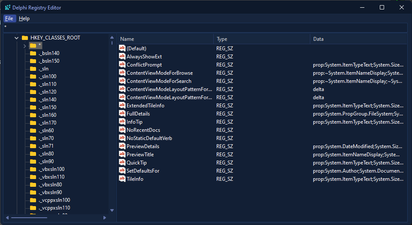Click the data value of FullDetails

tap(358, 113)
